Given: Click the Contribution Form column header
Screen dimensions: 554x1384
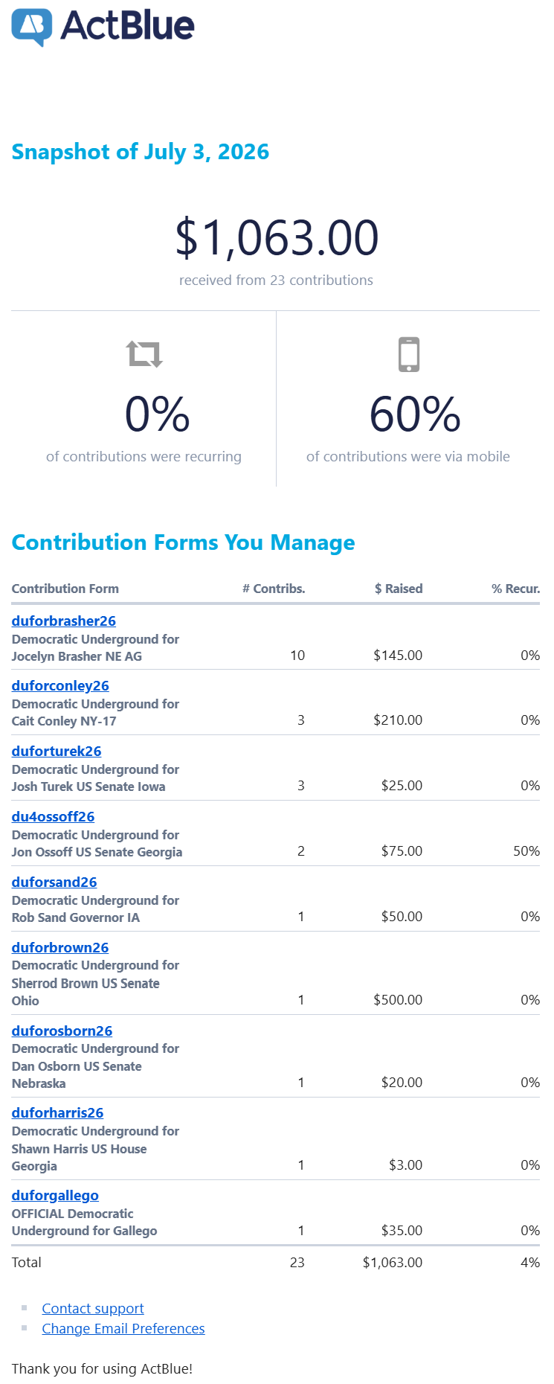Looking at the screenshot, I should point(65,589).
